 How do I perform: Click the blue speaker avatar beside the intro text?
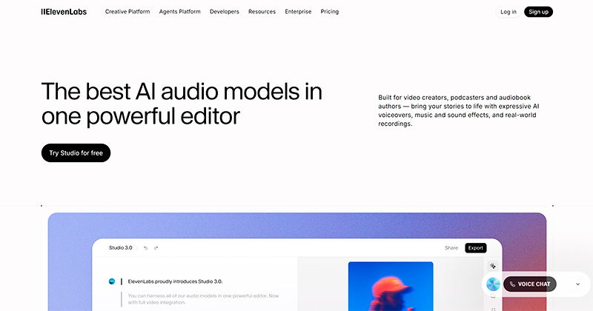tap(112, 281)
